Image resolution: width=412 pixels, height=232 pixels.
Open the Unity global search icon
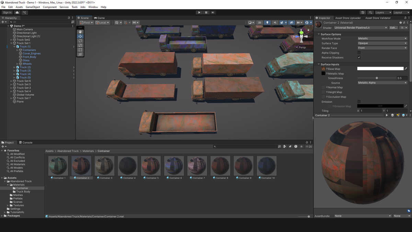pos(370,12)
